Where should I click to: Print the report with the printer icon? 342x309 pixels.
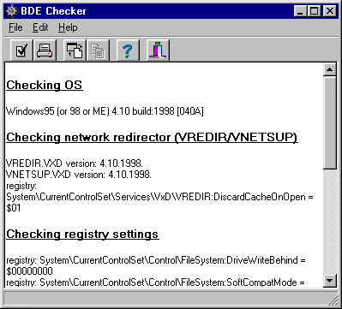pyautogui.click(x=45, y=51)
